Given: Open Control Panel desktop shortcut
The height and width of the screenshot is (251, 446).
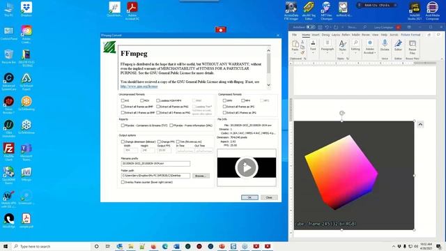Looking at the screenshot, I should point(8,33).
